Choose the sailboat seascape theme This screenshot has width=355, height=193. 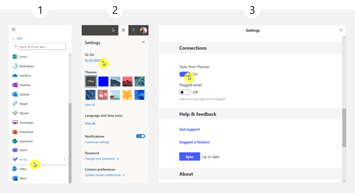pos(115,95)
